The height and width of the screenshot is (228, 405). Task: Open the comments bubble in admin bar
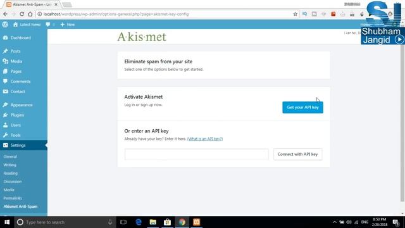(x=48, y=25)
